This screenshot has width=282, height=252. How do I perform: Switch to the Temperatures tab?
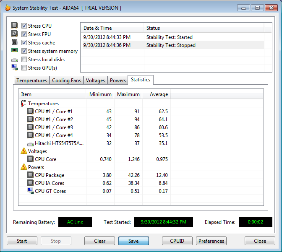coord(31,81)
